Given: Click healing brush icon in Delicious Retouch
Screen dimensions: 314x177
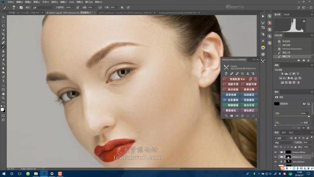Looking at the screenshot, I should click(x=232, y=74).
